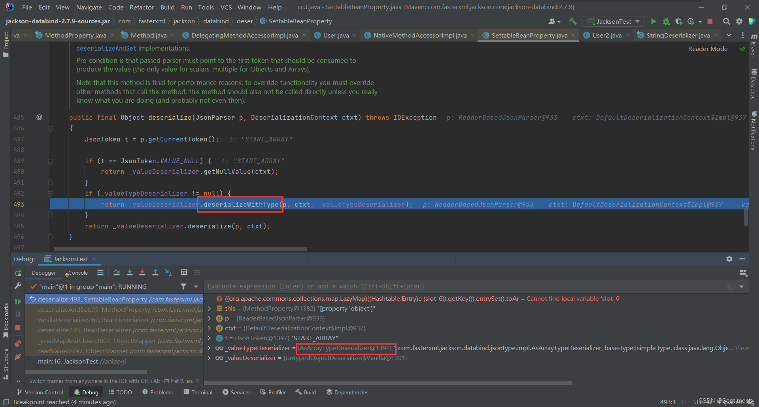759x407 pixels.
Task: Stop debugging with sidebar red square
Action: pos(18,328)
